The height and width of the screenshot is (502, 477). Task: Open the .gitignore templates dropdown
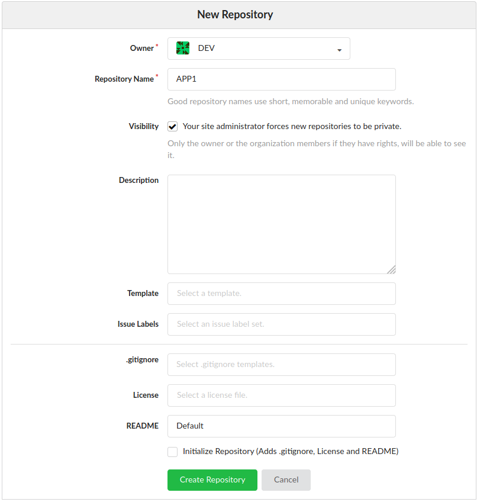coord(281,365)
